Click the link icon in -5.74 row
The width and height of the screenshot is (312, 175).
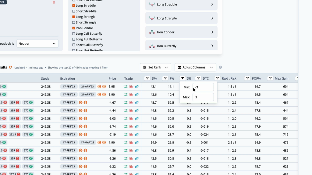coord(136,126)
